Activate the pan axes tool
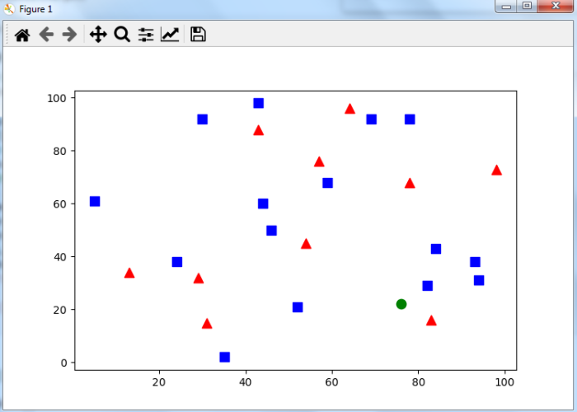Image resolution: width=577 pixels, height=412 pixels. coord(98,35)
